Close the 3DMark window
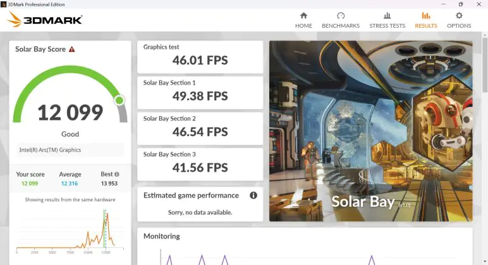Viewport: 488px width, 265px height. [x=479, y=4]
